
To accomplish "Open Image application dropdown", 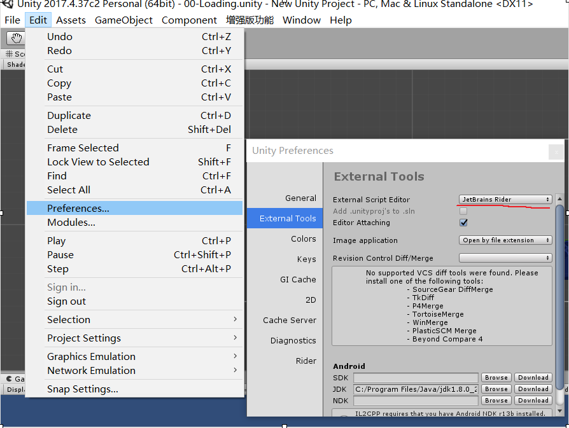I will [505, 240].
